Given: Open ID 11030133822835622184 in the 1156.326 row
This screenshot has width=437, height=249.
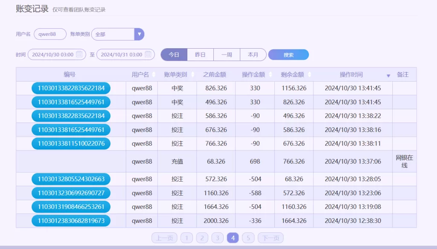Looking at the screenshot, I should coord(71,88).
